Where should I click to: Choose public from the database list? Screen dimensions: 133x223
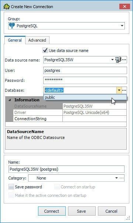[85, 97]
